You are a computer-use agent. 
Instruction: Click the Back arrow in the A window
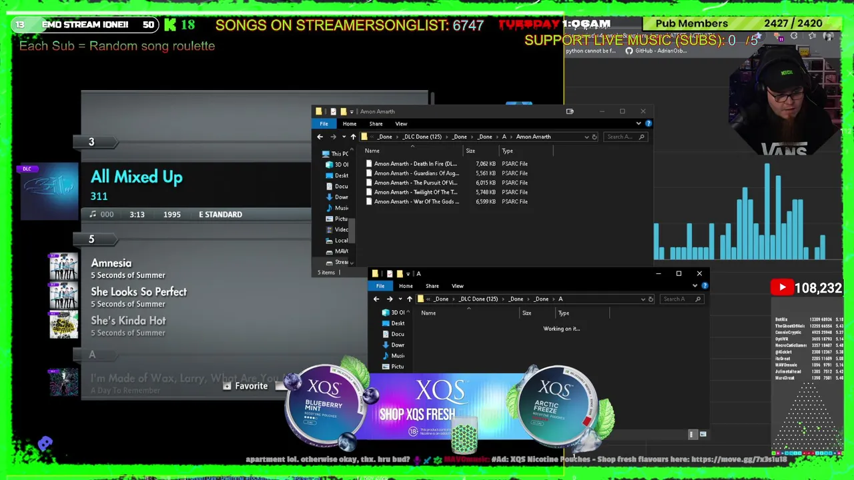pyautogui.click(x=376, y=299)
